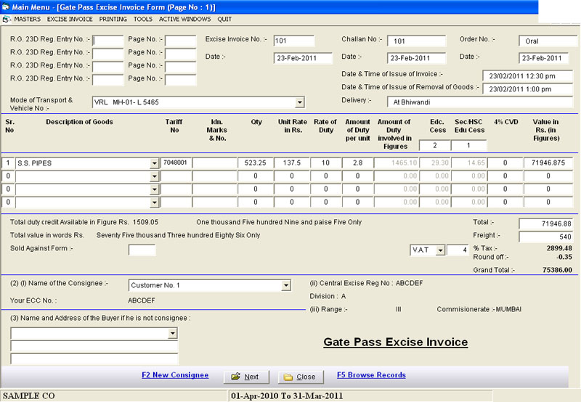Open the EXCISE INVOICE menu
Viewport: 581px width, 402px height.
(x=70, y=19)
